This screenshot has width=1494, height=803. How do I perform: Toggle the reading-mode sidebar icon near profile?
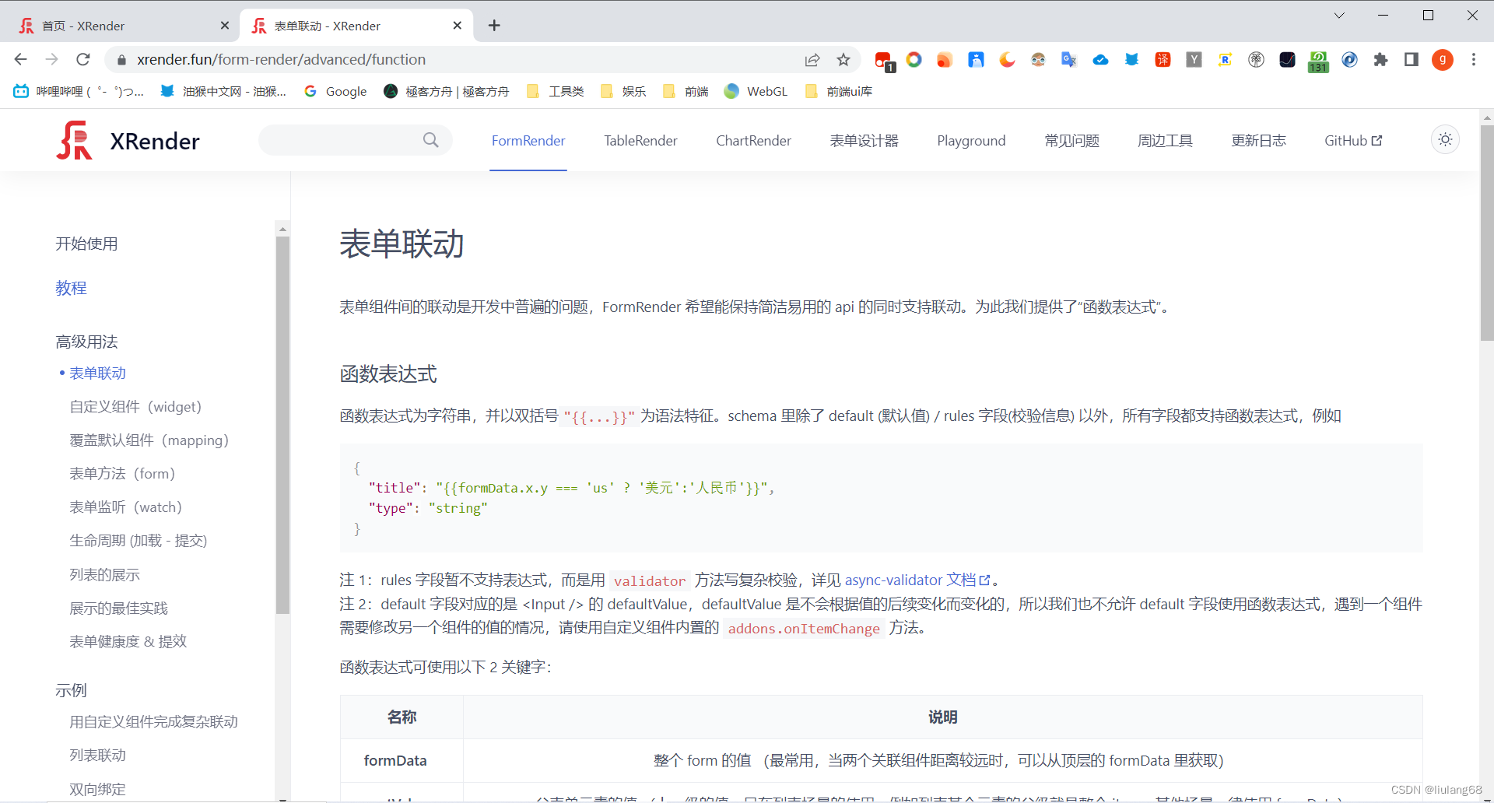[1411, 60]
